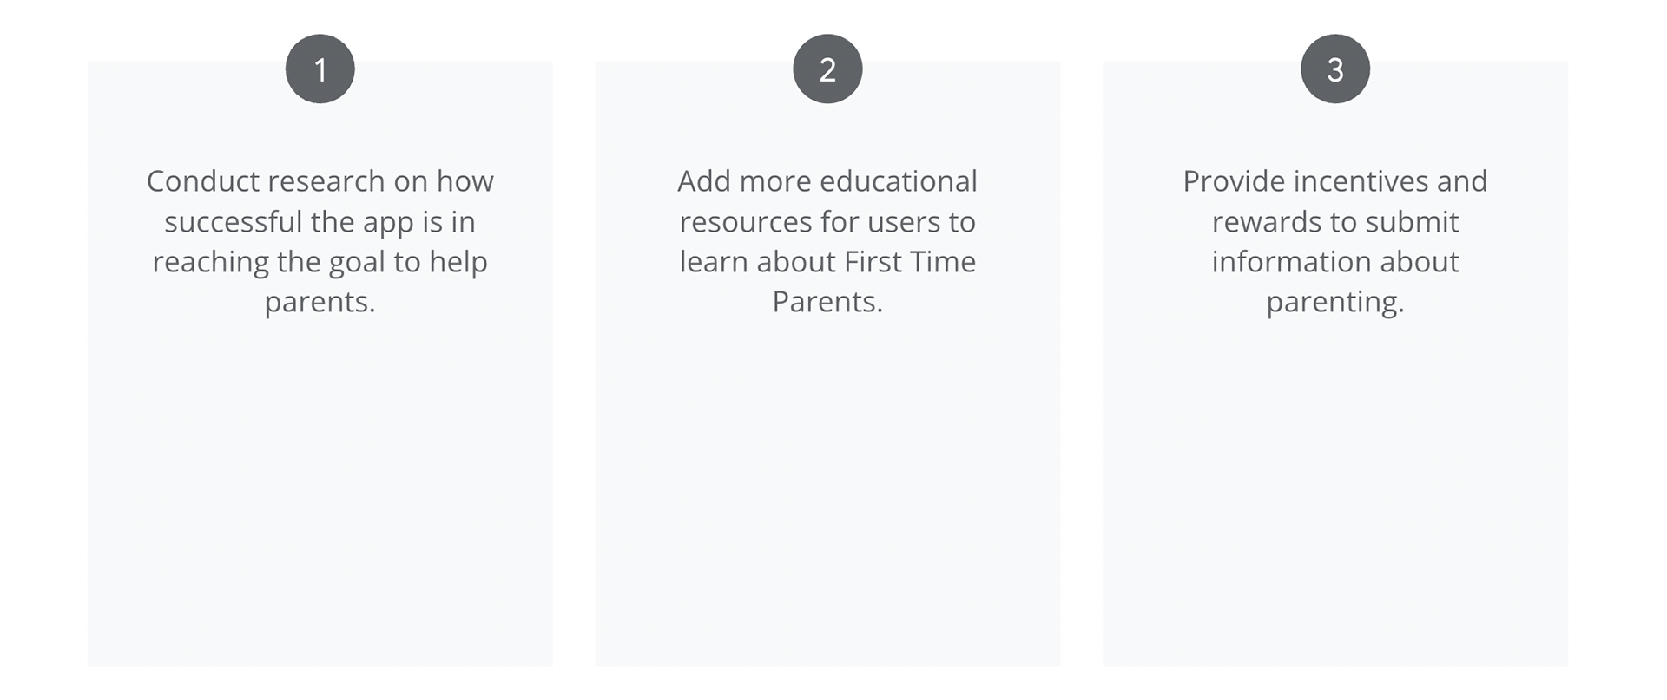Image resolution: width=1667 pixels, height=700 pixels.
Task: Click the line 'Conduct research on how'
Action: pyautogui.click(x=320, y=181)
